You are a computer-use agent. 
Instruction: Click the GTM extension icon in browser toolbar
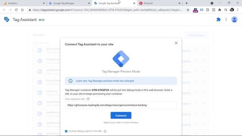(195, 10)
